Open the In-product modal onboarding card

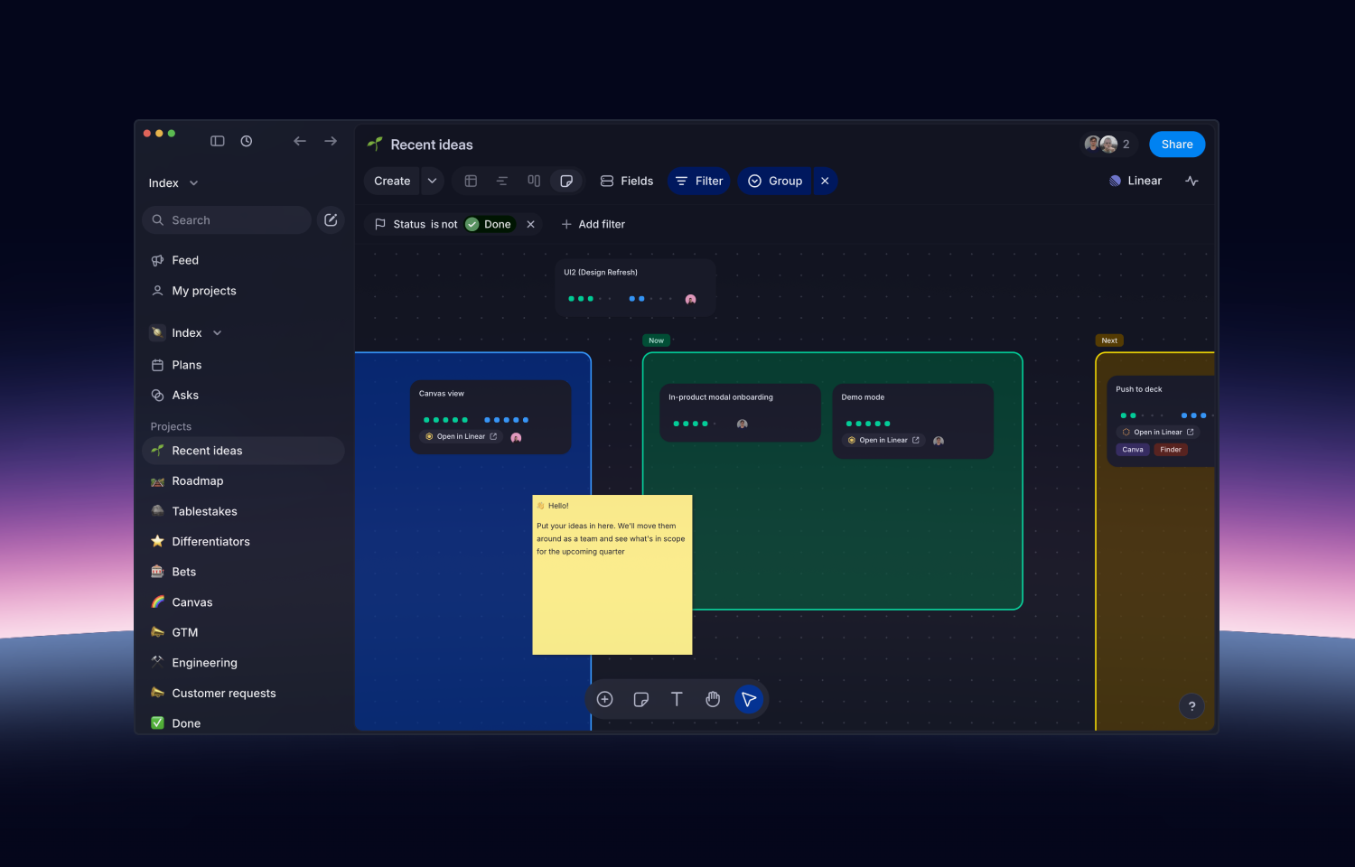click(x=740, y=413)
